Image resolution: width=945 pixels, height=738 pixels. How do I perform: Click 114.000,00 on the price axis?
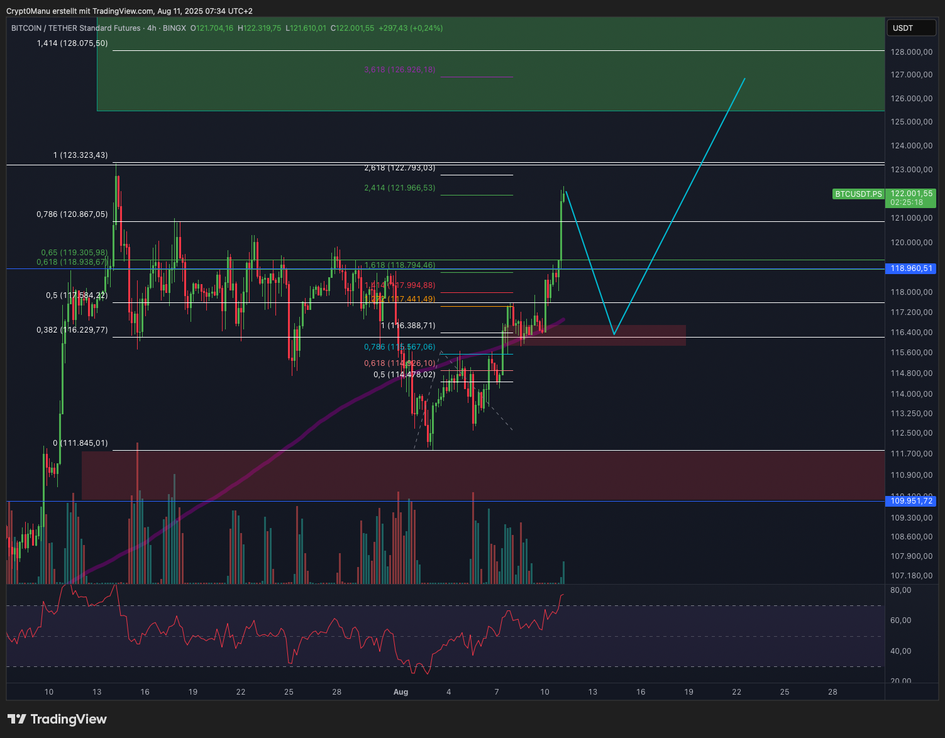pyautogui.click(x=911, y=394)
